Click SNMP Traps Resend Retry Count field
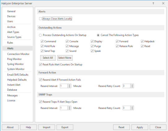This screenshot has width=168, height=131. [x=126, y=108]
